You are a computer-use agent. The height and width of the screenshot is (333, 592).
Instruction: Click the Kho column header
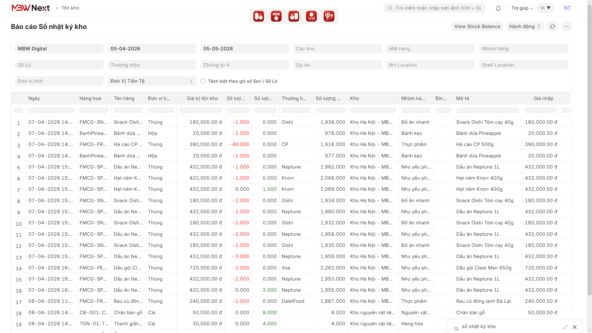coord(373,98)
